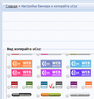94x99 pixels.
Task: Select radio for orange Web Services banner
Action: (9, 67)
